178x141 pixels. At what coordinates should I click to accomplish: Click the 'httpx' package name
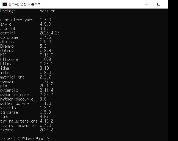[x=6, y=64]
